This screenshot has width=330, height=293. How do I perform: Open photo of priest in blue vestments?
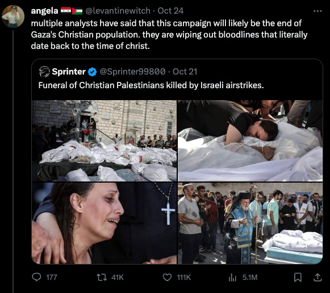250,223
